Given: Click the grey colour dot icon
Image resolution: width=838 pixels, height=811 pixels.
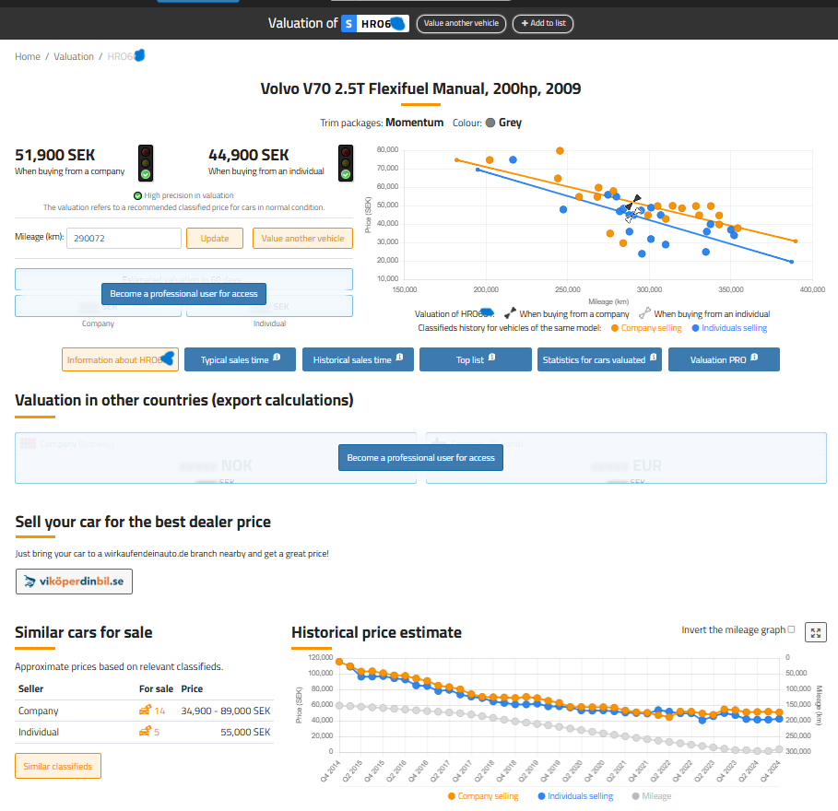Looking at the screenshot, I should 490,123.
